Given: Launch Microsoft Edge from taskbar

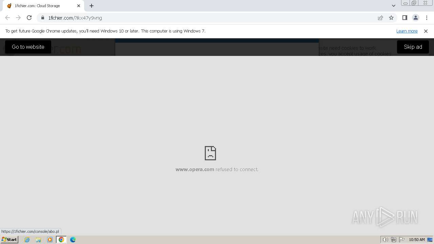Looking at the screenshot, I should tap(73, 240).
